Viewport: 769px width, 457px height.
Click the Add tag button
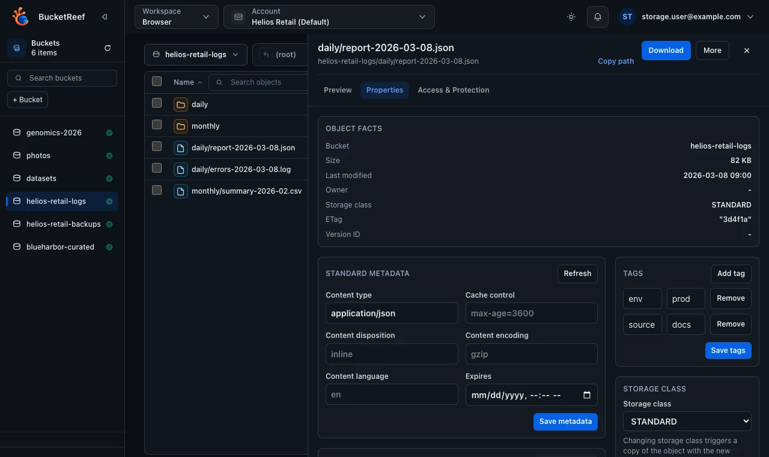click(x=731, y=274)
